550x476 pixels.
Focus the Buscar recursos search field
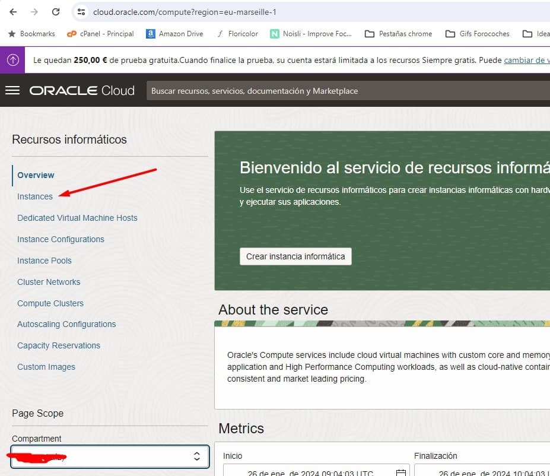(x=348, y=91)
